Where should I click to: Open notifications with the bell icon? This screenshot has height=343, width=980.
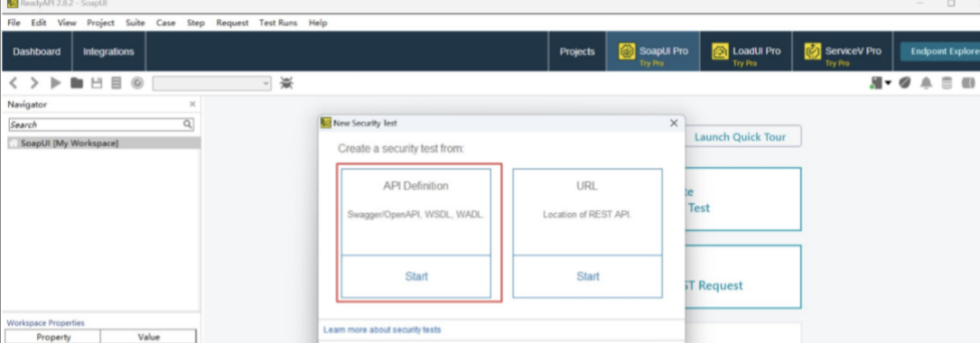coord(926,83)
